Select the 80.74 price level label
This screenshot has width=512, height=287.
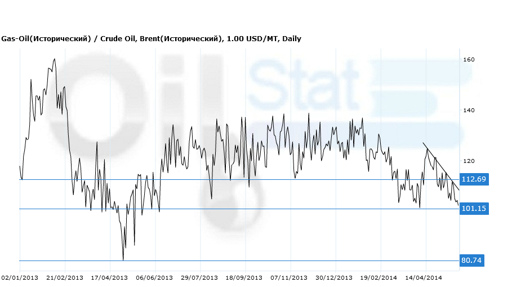tap(472, 260)
